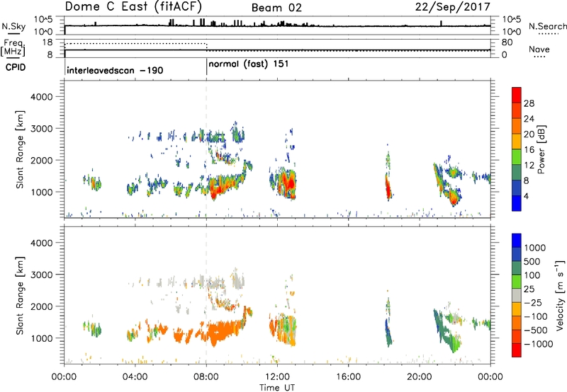
Task: Click the "80" Nave axis tick label
Action: click(507, 42)
